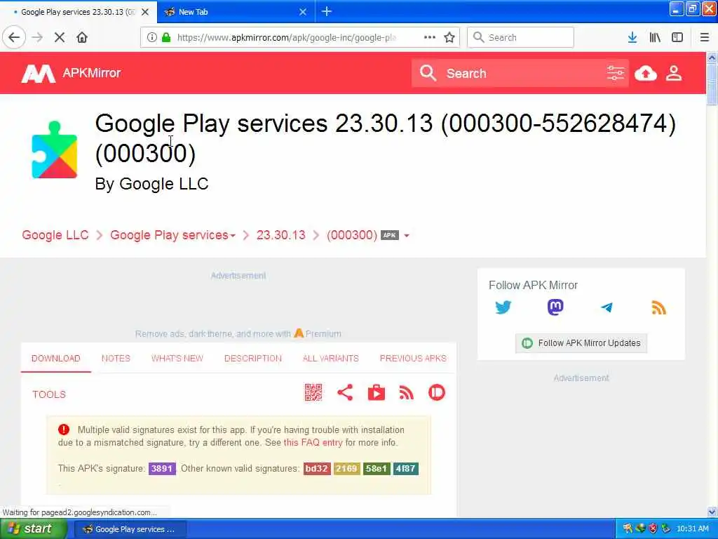Click the 23.30.13 breadcrumb link
The height and width of the screenshot is (539, 718).
[280, 235]
